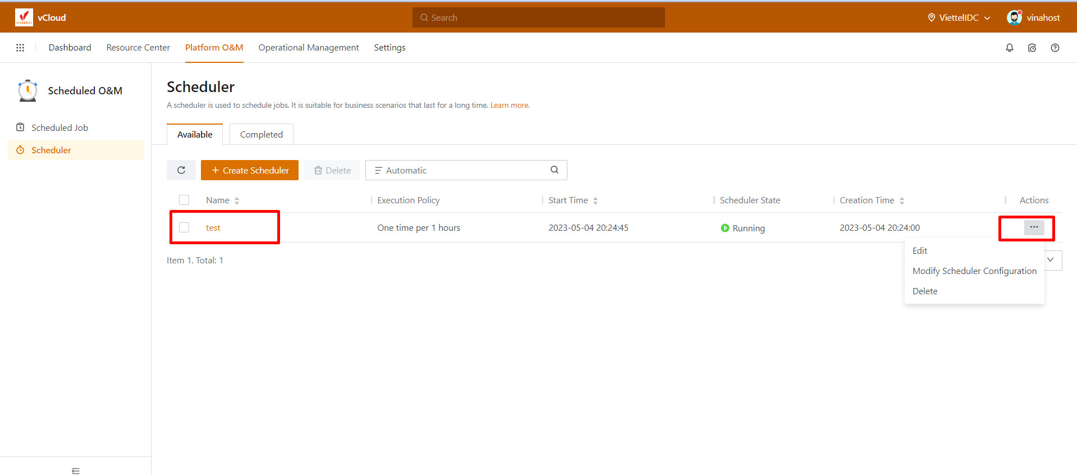The image size is (1077, 475).
Task: Expand the vinahost user account menu
Action: click(1033, 17)
